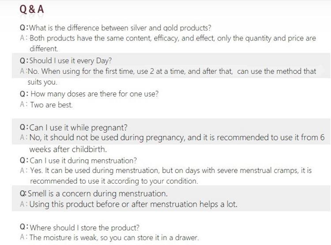The height and width of the screenshot is (245, 331).
Task: Click the 'Two are best.' answer
Action: pyautogui.click(x=51, y=105)
